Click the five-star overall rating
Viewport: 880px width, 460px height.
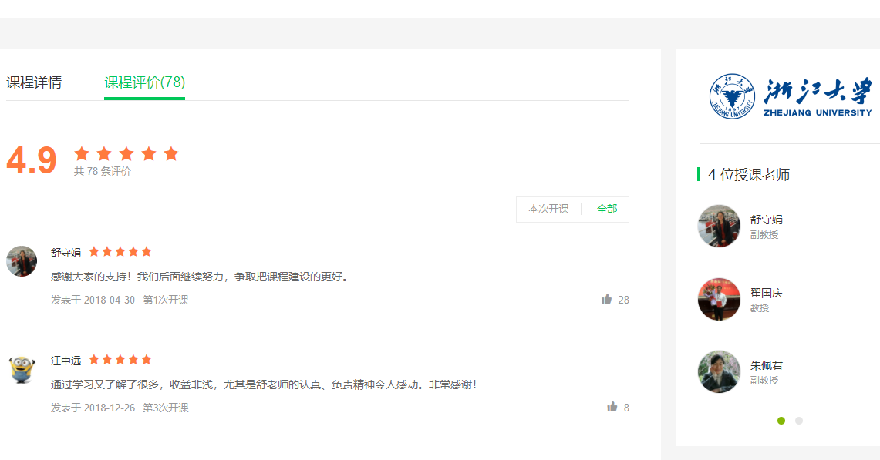[x=126, y=154]
